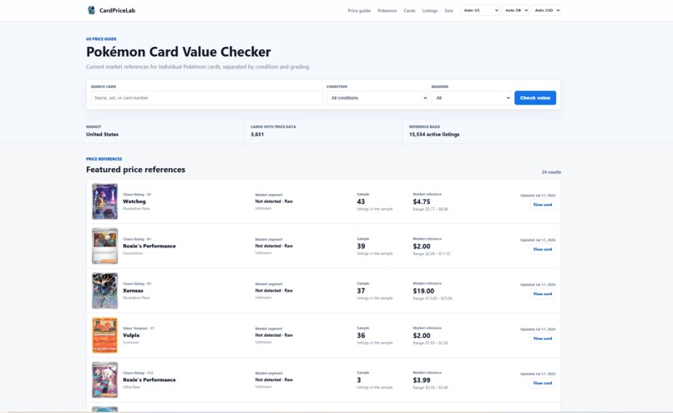Image resolution: width=673 pixels, height=413 pixels.
Task: Select the Xerneas card name
Action: 133,291
